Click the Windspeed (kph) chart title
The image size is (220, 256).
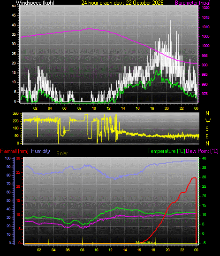coord(35,3)
